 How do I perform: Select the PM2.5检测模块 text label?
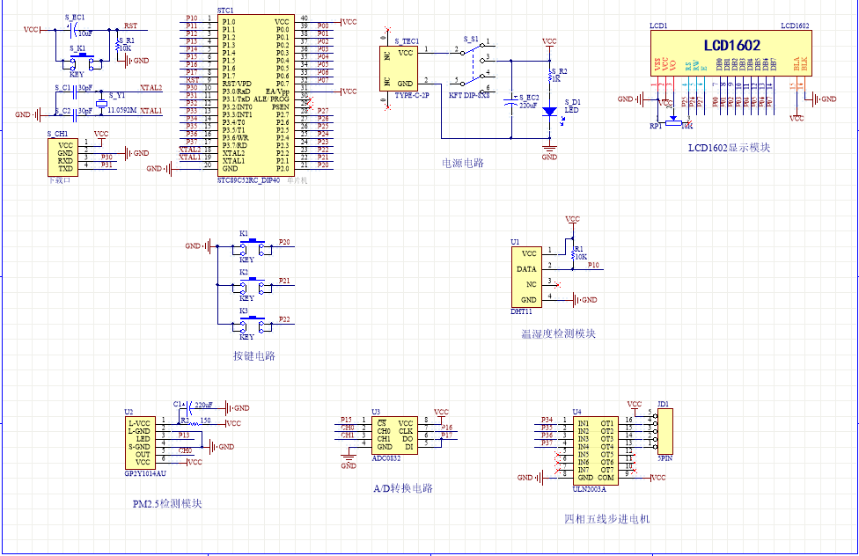[167, 503]
